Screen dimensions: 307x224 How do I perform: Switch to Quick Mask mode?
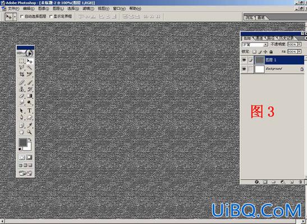(x=29, y=157)
